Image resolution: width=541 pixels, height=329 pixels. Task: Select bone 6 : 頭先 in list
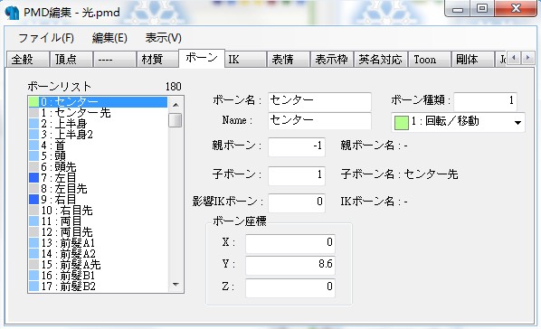point(98,167)
